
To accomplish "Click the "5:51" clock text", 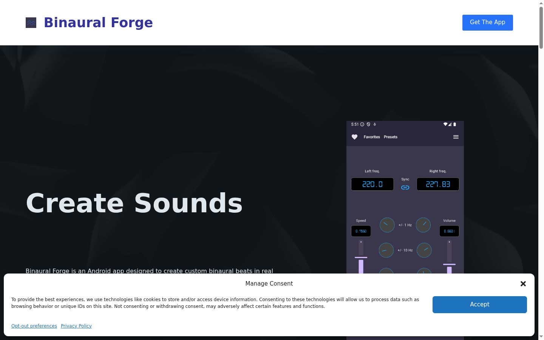I will 355,124.
